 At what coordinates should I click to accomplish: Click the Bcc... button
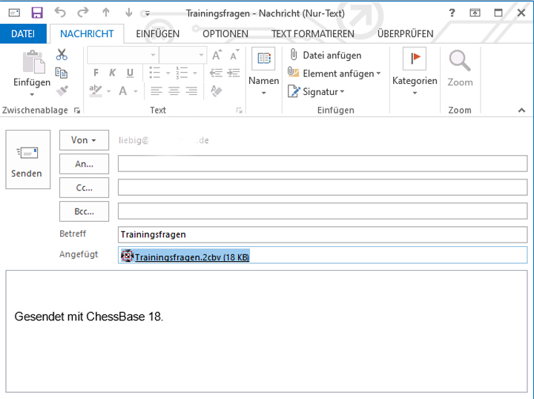(x=84, y=211)
